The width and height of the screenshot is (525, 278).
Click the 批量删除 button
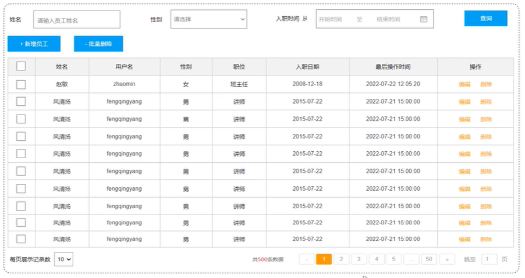coord(98,44)
